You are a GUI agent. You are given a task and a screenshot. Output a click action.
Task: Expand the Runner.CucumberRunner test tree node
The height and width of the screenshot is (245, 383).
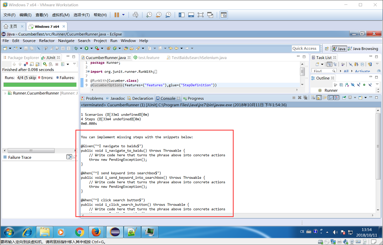pyautogui.click(x=5, y=93)
